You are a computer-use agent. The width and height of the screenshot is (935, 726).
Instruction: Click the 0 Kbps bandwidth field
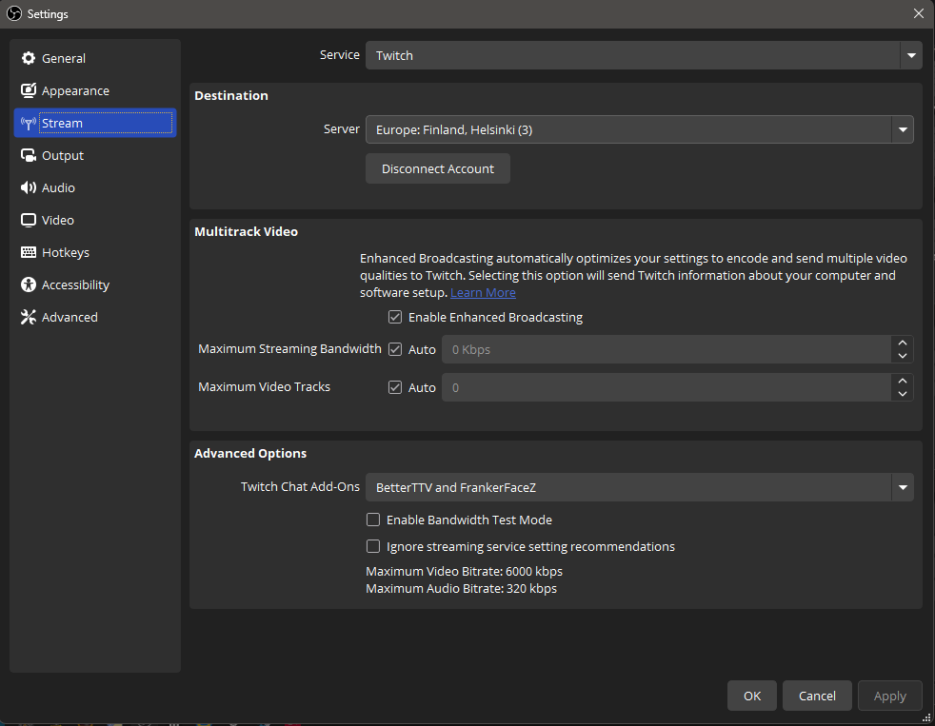click(666, 349)
